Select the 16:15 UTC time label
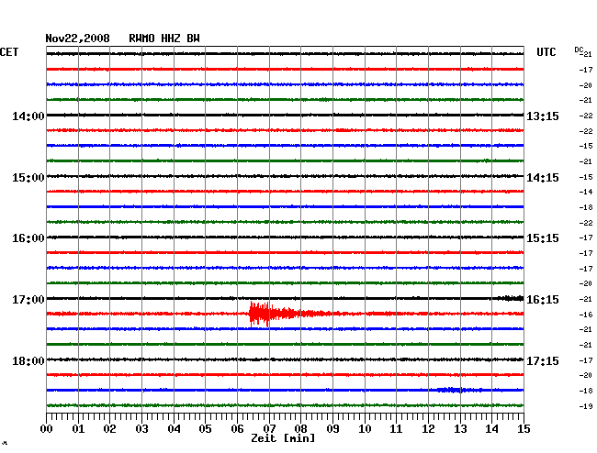Viewport: 597px width, 453px height. pyautogui.click(x=543, y=300)
